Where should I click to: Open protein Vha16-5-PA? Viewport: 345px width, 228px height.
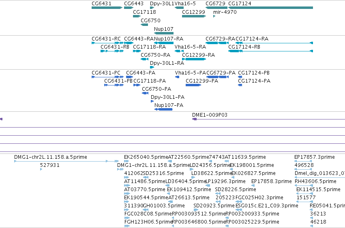click(191, 73)
